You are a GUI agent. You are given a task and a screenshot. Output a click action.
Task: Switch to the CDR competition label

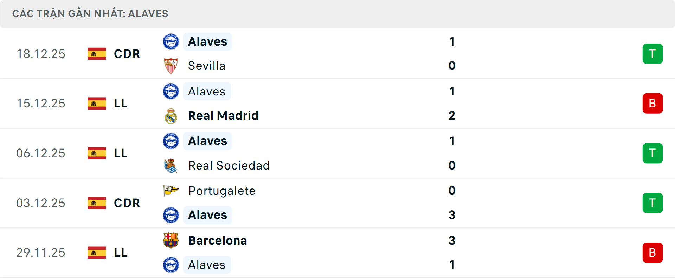click(127, 54)
